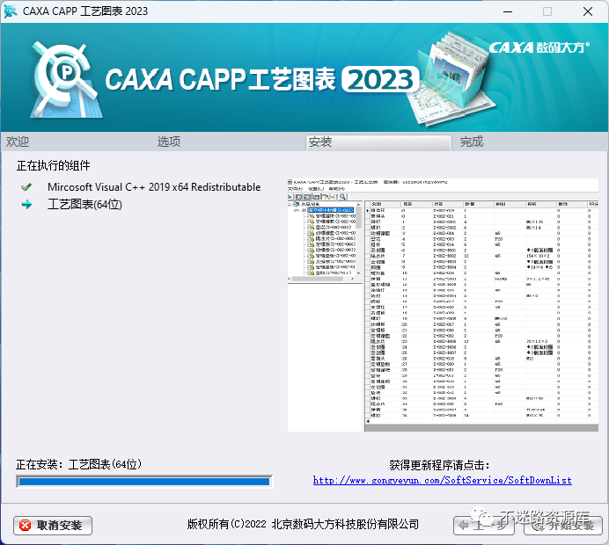This screenshot has height=545, width=609.
Task: Click the green checkmark beside Visual C++ Redistributable
Action: [x=26, y=187]
